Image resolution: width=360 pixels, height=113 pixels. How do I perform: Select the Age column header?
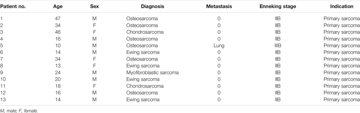tap(57, 6)
